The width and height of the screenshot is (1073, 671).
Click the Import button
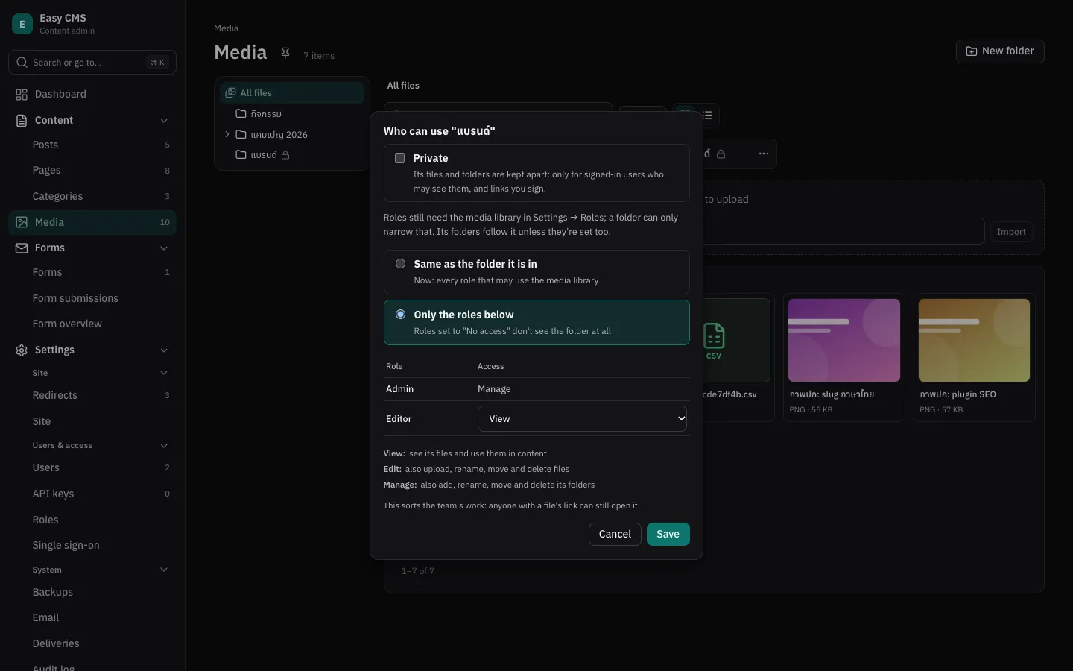(x=1011, y=232)
